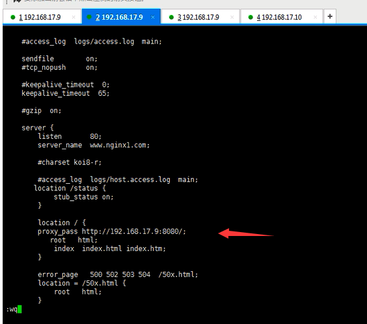The width and height of the screenshot is (367, 324).
Task: Click the location / { line
Action: click(x=62, y=223)
